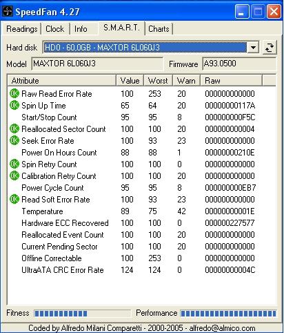This screenshot has height=333, width=284.
Task: Switch to the Charts tab
Action: pos(159,29)
